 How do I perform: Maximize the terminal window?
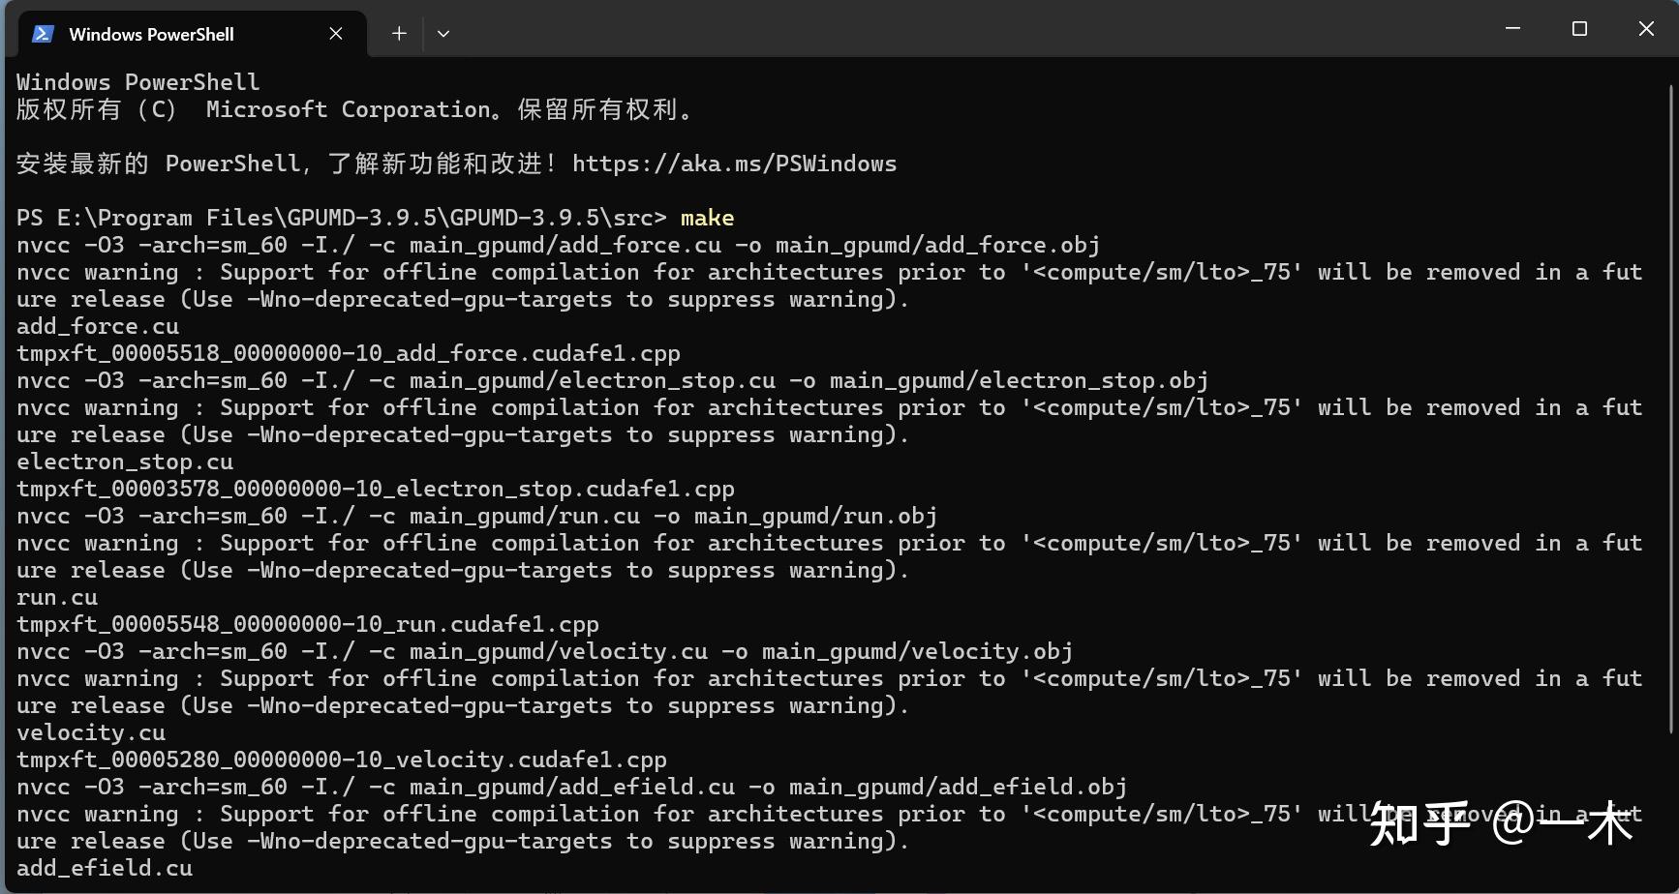(1579, 28)
